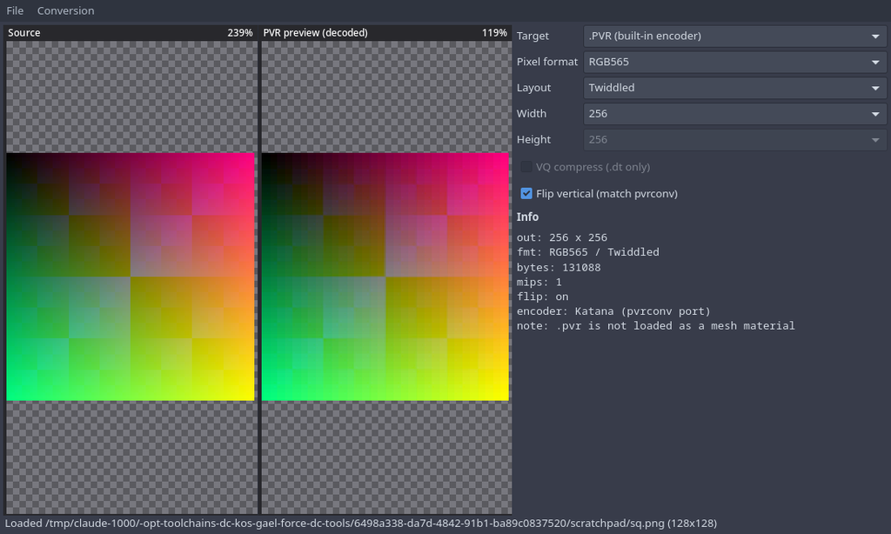This screenshot has width=891, height=534.
Task: Click the disabled Height dropdown
Action: point(734,140)
